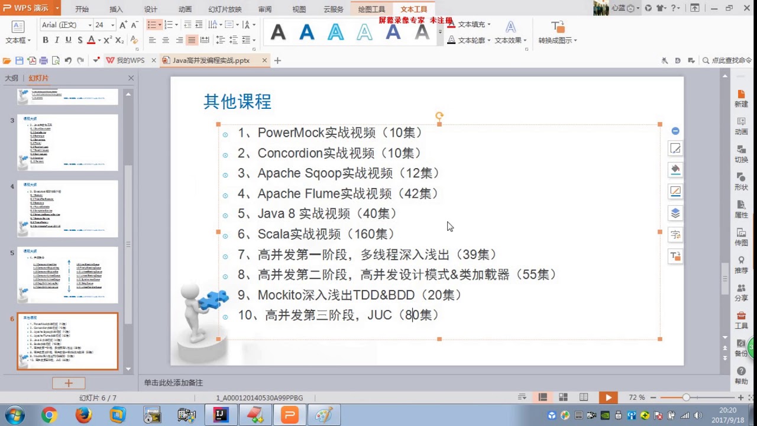The image size is (757, 426).
Task: Open font name dropdown Arial
Action: click(x=90, y=25)
